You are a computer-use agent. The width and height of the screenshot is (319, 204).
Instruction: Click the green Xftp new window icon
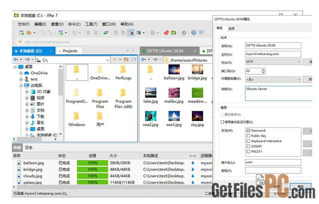(174, 32)
